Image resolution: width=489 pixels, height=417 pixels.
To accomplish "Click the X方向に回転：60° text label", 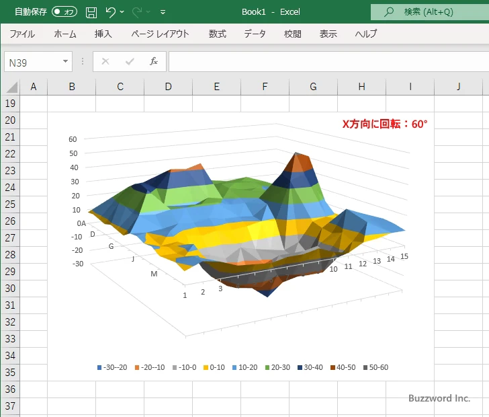I will 385,124.
